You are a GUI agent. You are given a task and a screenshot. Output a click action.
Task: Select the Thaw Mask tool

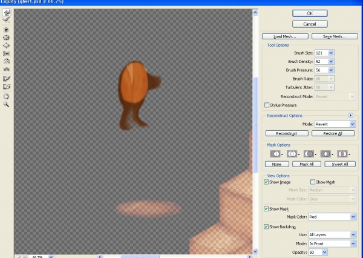[7, 87]
